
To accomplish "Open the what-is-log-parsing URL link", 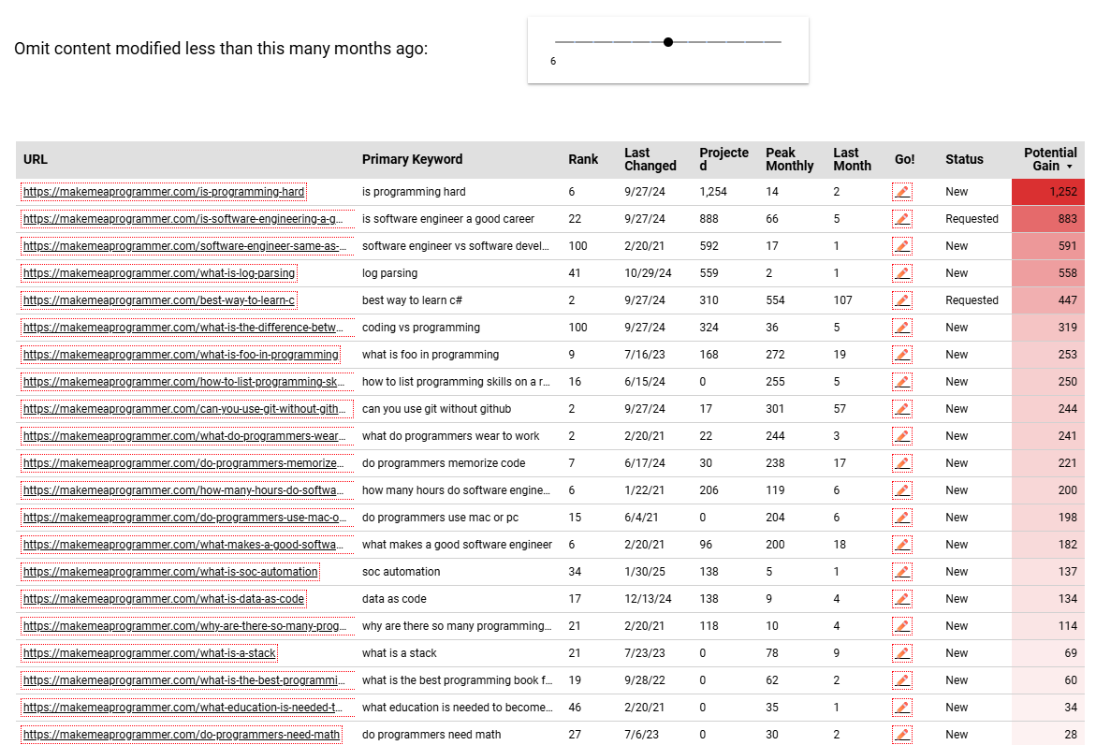I will (x=159, y=273).
